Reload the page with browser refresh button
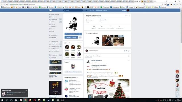182x102 pixels. tap(7, 5)
